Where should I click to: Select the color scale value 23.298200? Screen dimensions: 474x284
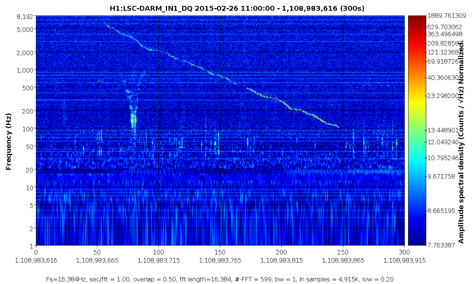(443, 95)
